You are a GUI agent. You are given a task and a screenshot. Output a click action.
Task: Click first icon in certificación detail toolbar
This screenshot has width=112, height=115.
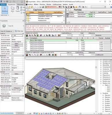pos(27,55)
